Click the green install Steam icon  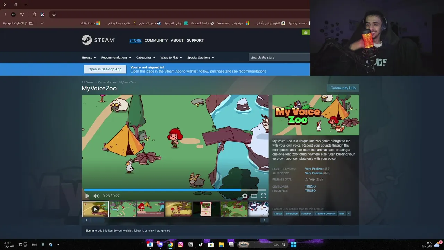(x=306, y=32)
